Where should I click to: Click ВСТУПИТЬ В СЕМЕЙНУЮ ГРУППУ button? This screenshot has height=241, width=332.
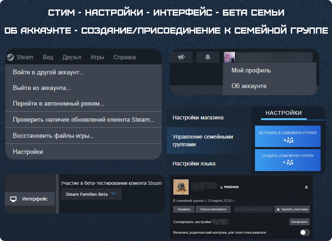tap(288, 136)
